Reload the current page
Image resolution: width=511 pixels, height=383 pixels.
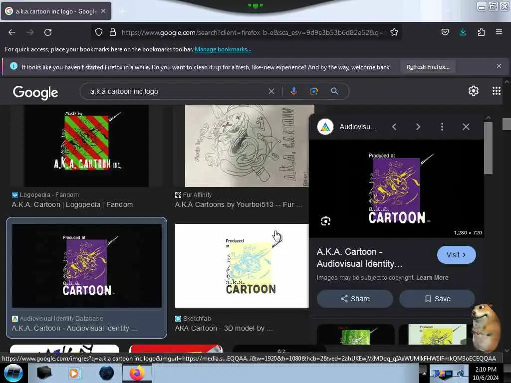(x=48, y=32)
